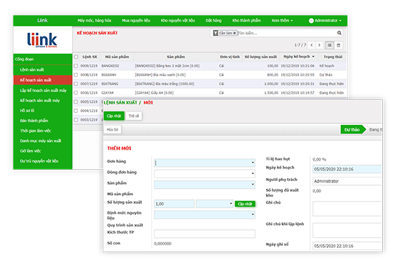Screen dimensions: 399x267
Task: Switch to calendar view icon
Action: tap(338, 45)
